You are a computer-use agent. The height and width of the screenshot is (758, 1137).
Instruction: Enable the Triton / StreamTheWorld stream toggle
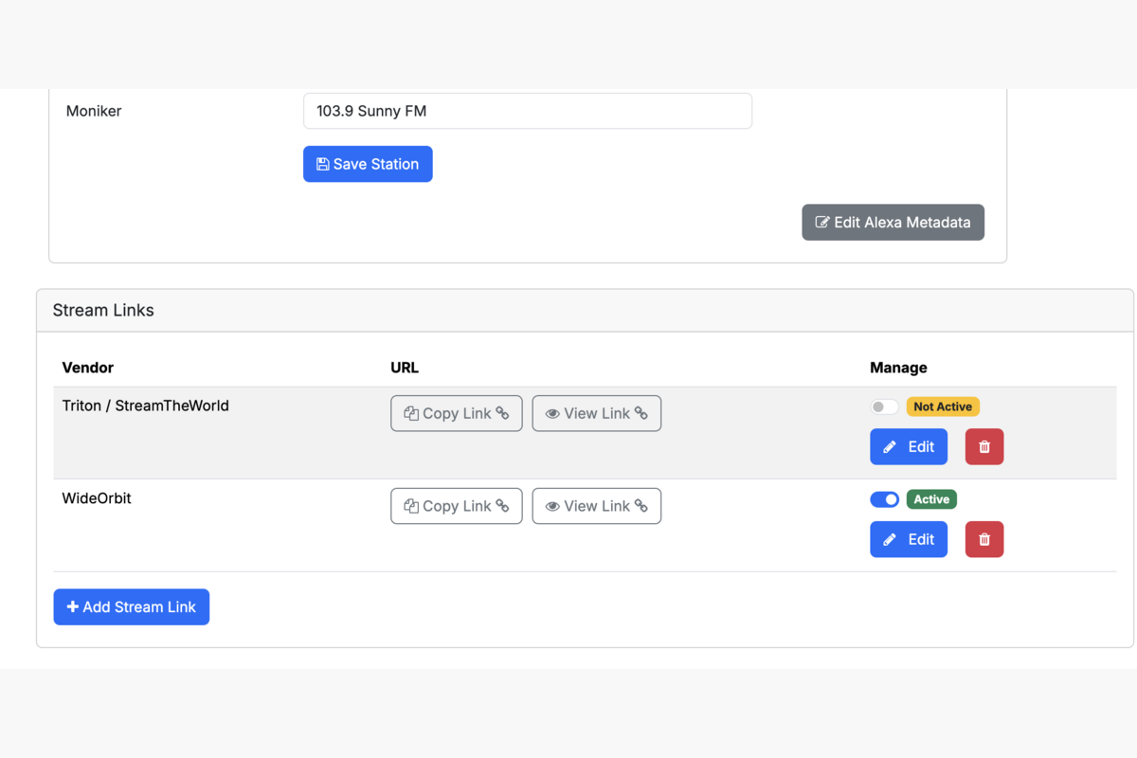[884, 406]
